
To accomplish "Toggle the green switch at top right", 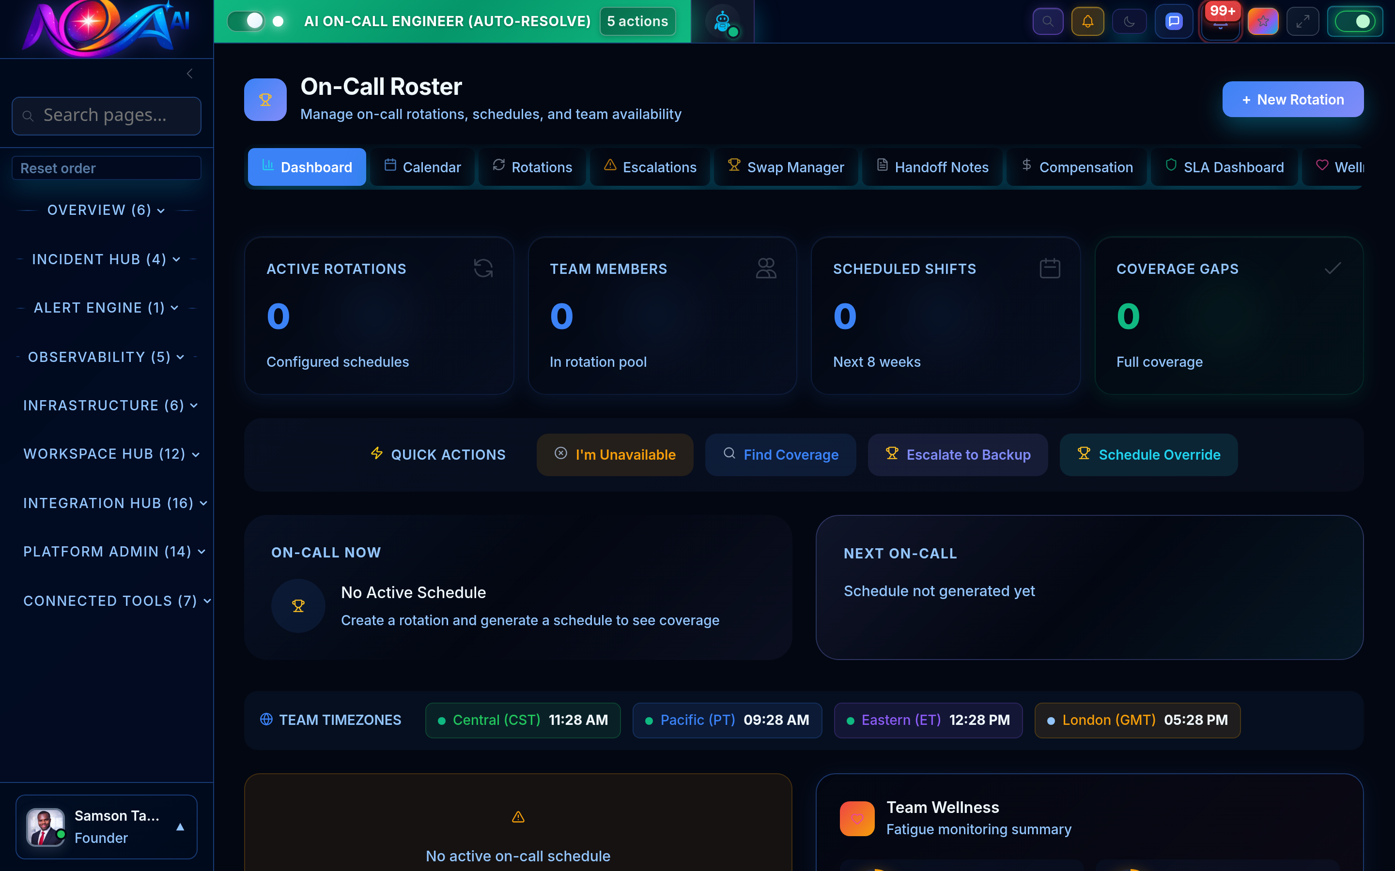I will 1354,22.
